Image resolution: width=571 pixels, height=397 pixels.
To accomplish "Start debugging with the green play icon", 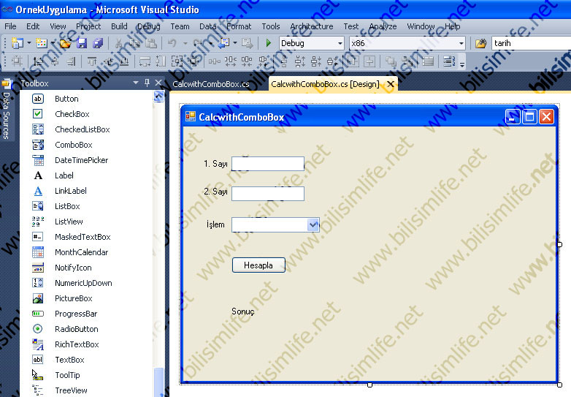I will [269, 43].
